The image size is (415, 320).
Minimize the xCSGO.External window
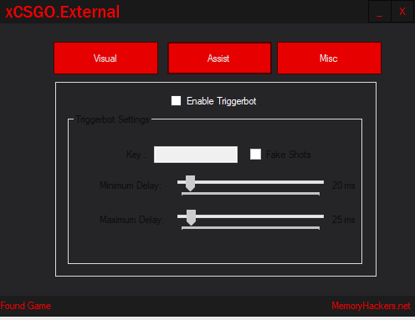click(x=380, y=12)
